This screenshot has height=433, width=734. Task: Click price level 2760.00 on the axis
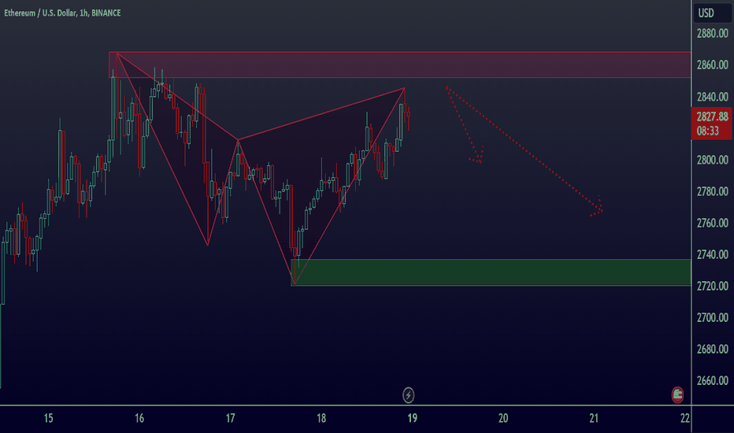712,224
